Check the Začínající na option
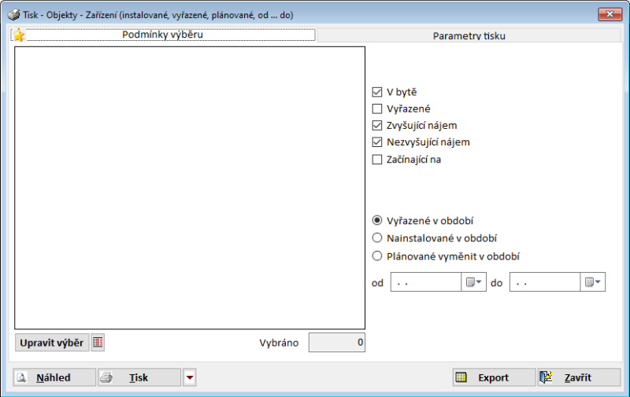This screenshot has width=630, height=397. [x=377, y=160]
